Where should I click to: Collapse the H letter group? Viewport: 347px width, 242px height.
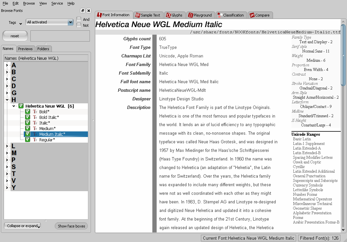click(7, 100)
